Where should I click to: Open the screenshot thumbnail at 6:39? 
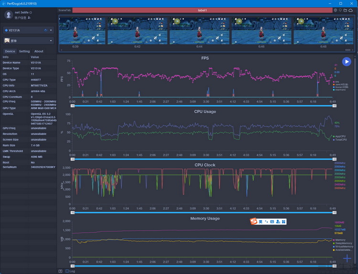(x=82, y=31)
